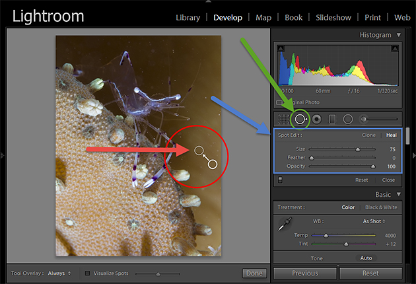This screenshot has width=416, height=284.
Task: Click the bottom Reset button
Action: coord(370,273)
